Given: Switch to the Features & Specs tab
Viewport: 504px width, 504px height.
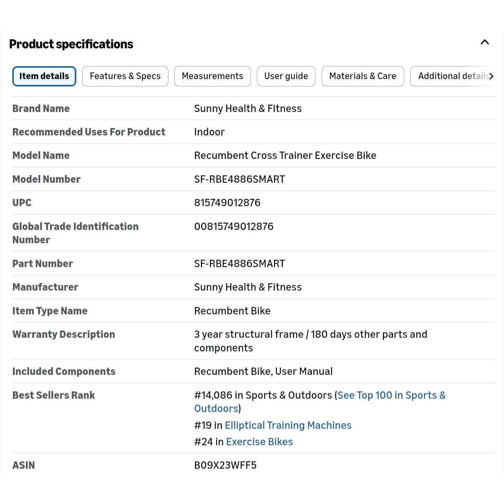Looking at the screenshot, I should tap(125, 76).
